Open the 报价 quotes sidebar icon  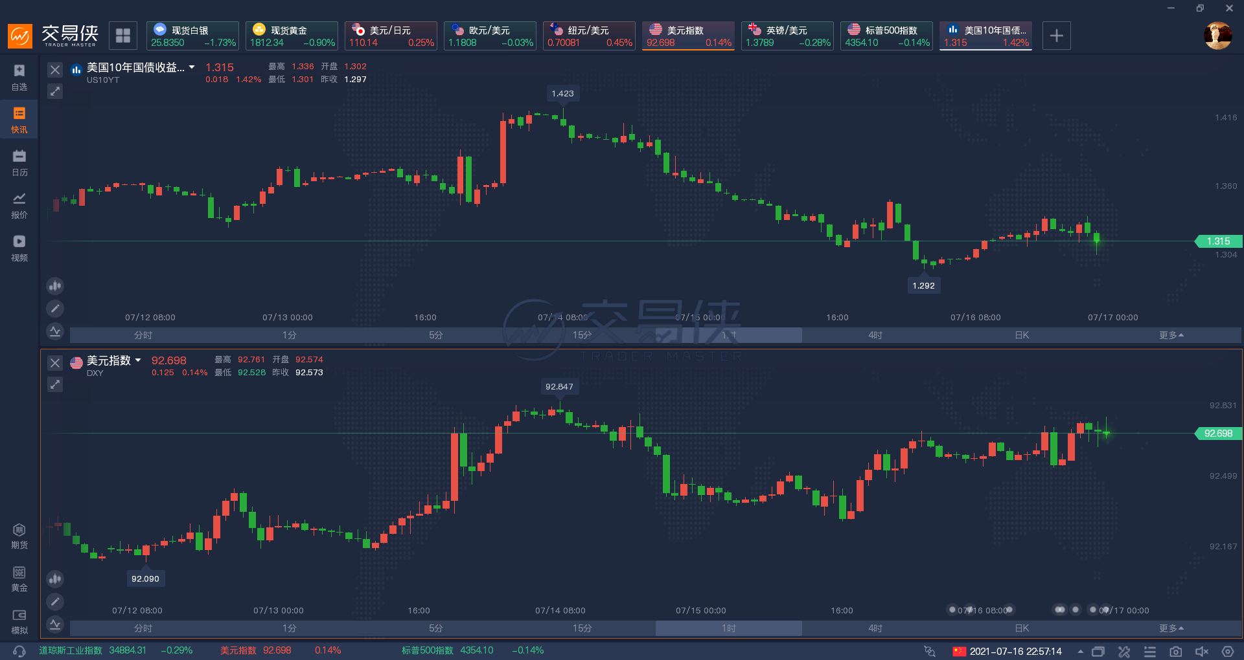click(19, 205)
